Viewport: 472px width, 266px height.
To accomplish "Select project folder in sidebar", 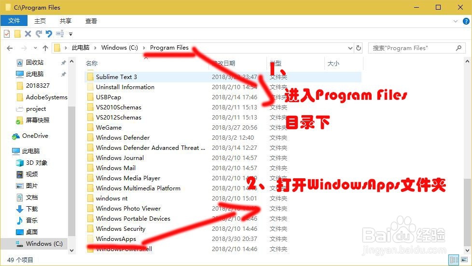I will pyautogui.click(x=36, y=109).
